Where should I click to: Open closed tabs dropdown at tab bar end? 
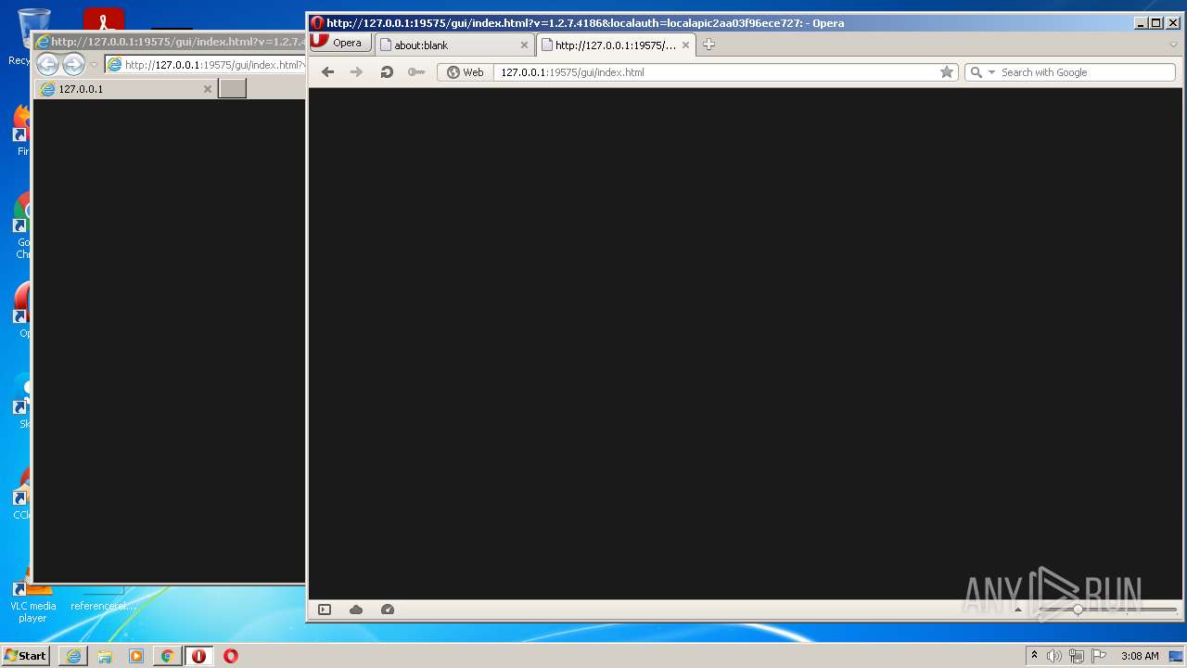(x=1173, y=45)
